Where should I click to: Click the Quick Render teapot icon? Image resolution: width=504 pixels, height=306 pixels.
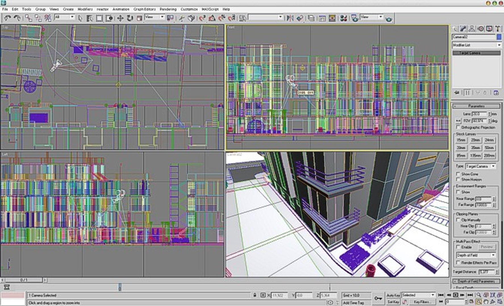pos(388,19)
